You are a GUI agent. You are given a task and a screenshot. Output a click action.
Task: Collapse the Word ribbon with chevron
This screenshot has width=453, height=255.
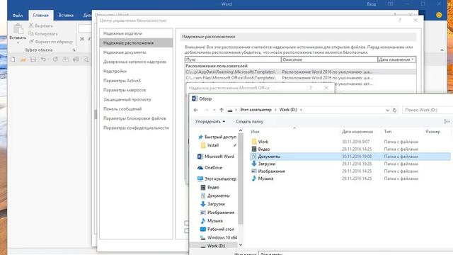(442, 50)
